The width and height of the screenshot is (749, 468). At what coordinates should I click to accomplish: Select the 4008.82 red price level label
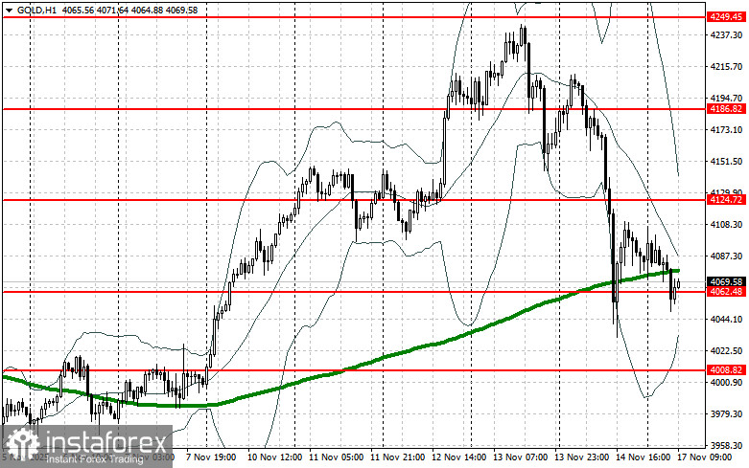[x=726, y=369]
